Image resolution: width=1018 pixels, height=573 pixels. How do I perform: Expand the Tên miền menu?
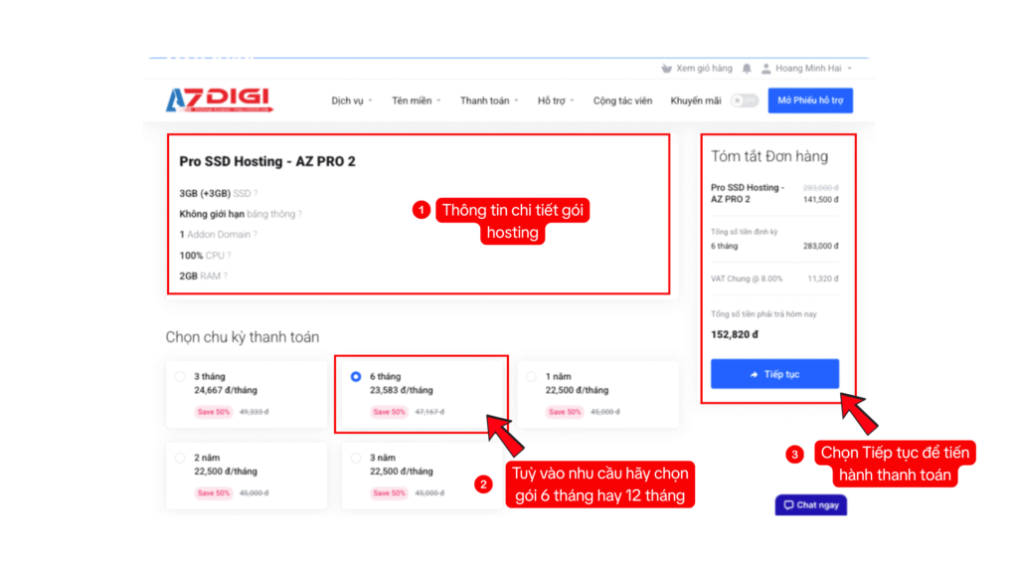pos(417,100)
